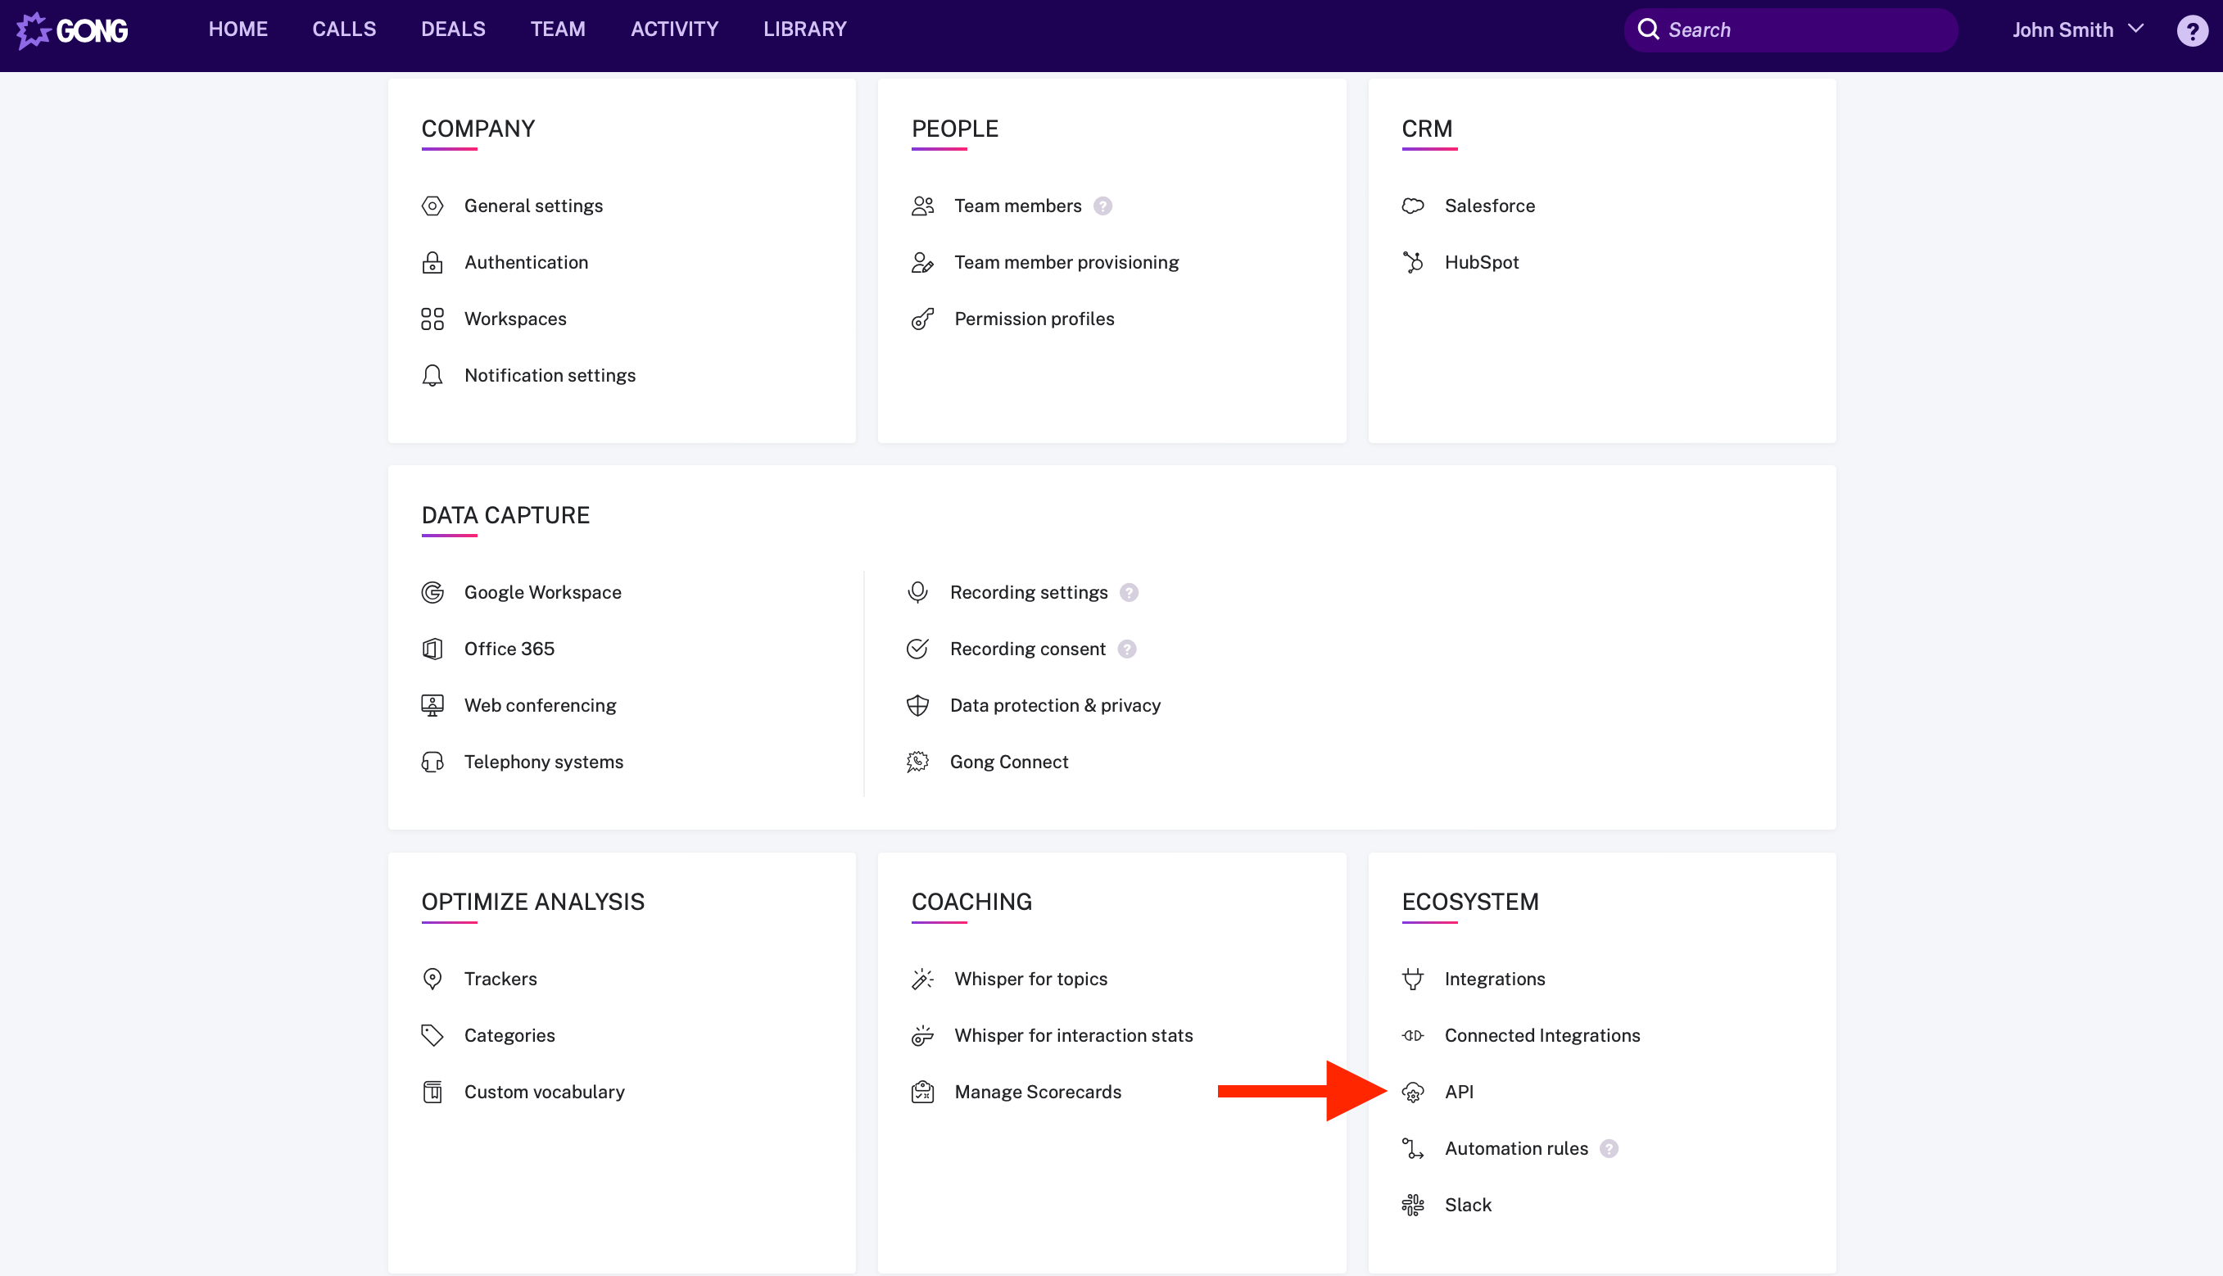Click help tooltip next to Team members
2223x1276 pixels.
click(x=1103, y=206)
